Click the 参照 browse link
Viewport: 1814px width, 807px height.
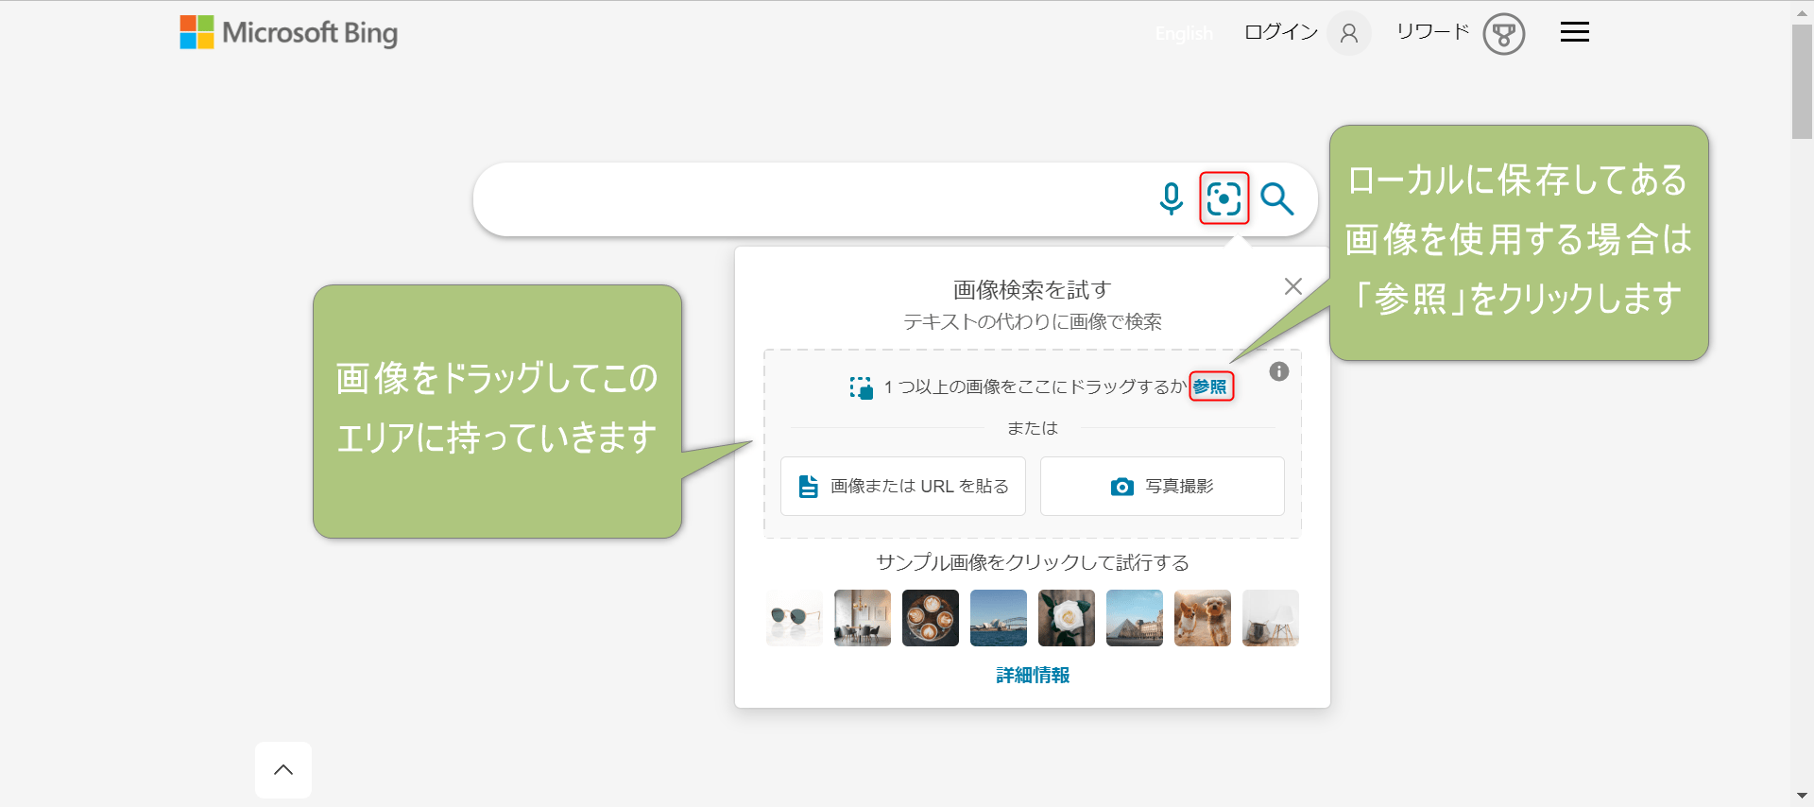1210,386
